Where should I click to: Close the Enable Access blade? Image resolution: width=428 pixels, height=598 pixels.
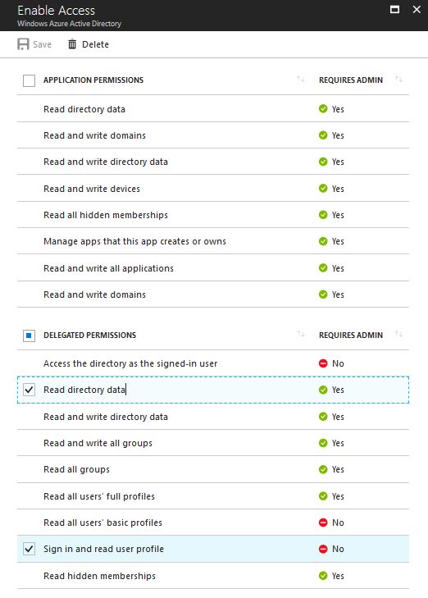click(x=417, y=10)
